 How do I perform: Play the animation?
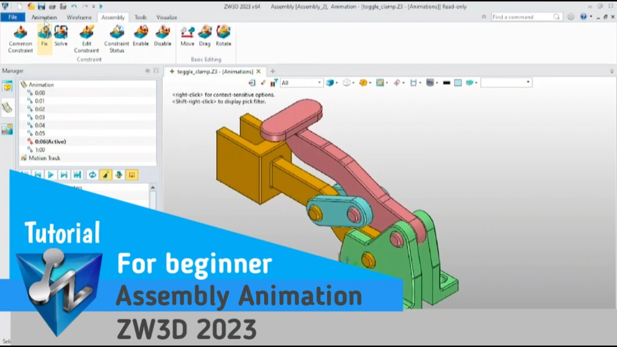[x=51, y=175]
